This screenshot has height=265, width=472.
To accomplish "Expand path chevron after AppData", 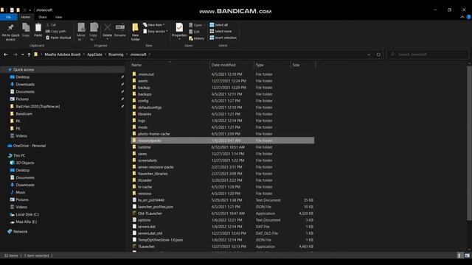I will pos(105,54).
